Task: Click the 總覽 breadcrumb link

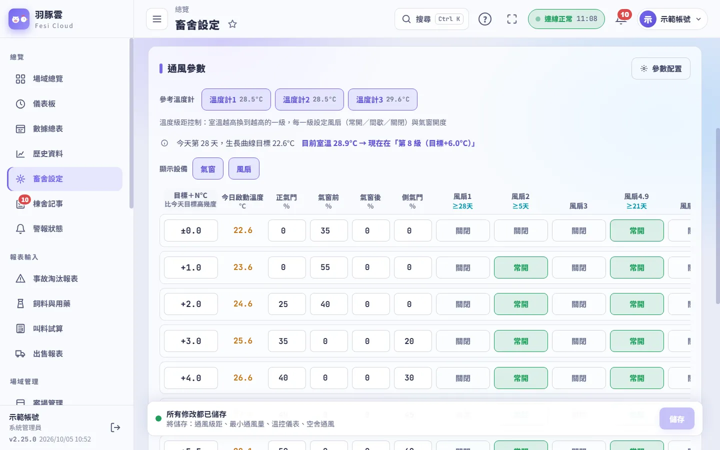Action: [182, 9]
